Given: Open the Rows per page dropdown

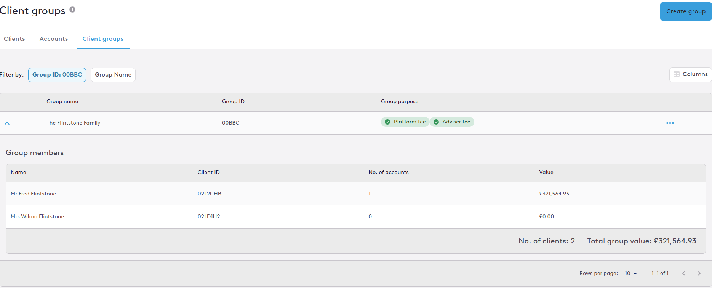Looking at the screenshot, I should coord(631,273).
